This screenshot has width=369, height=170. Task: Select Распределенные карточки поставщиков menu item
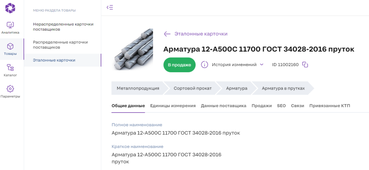[x=60, y=45]
